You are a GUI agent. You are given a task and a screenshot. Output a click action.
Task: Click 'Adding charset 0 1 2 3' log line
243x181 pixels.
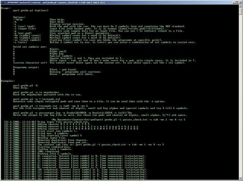[47, 124]
